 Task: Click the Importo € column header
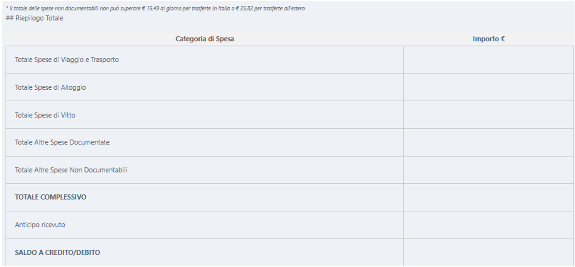(x=489, y=39)
